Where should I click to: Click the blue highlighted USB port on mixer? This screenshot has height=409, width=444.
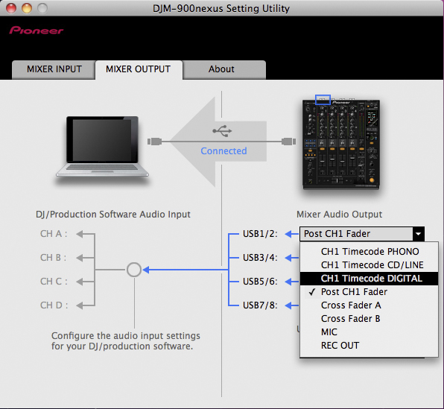click(x=323, y=100)
